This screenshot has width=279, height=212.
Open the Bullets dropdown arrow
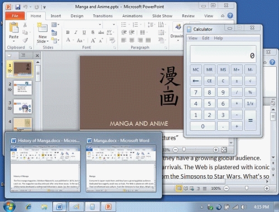pyautogui.click(x=129, y=24)
